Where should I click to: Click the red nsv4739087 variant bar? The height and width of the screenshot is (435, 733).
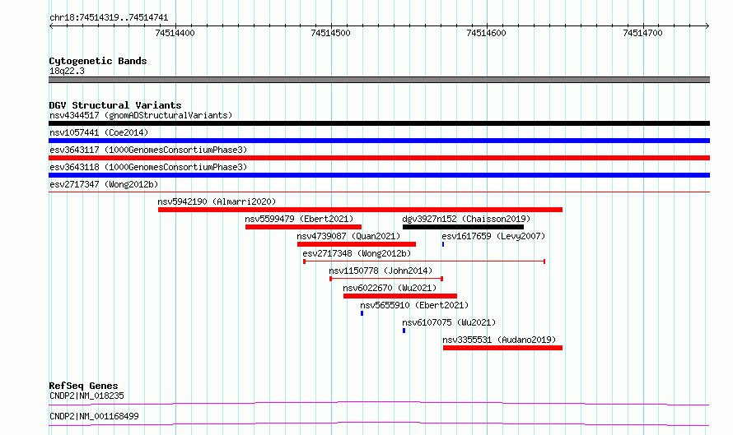pos(357,244)
